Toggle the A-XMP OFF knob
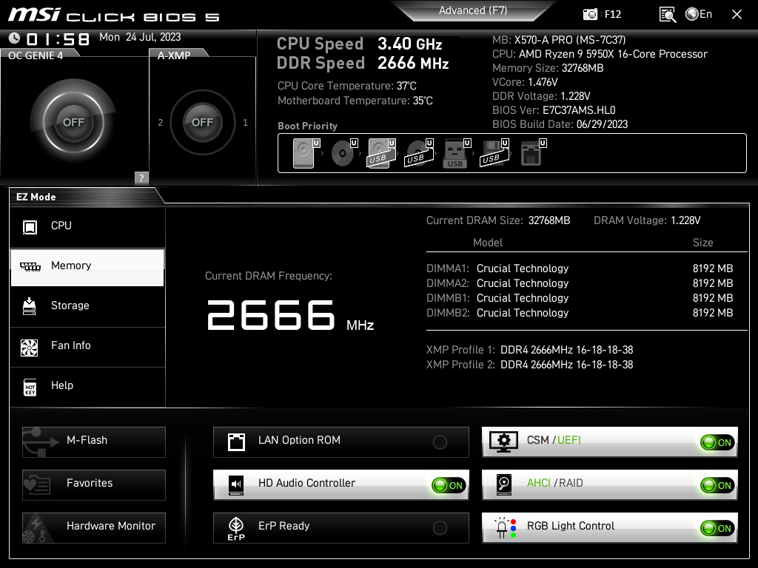The image size is (758, 568). [x=202, y=122]
